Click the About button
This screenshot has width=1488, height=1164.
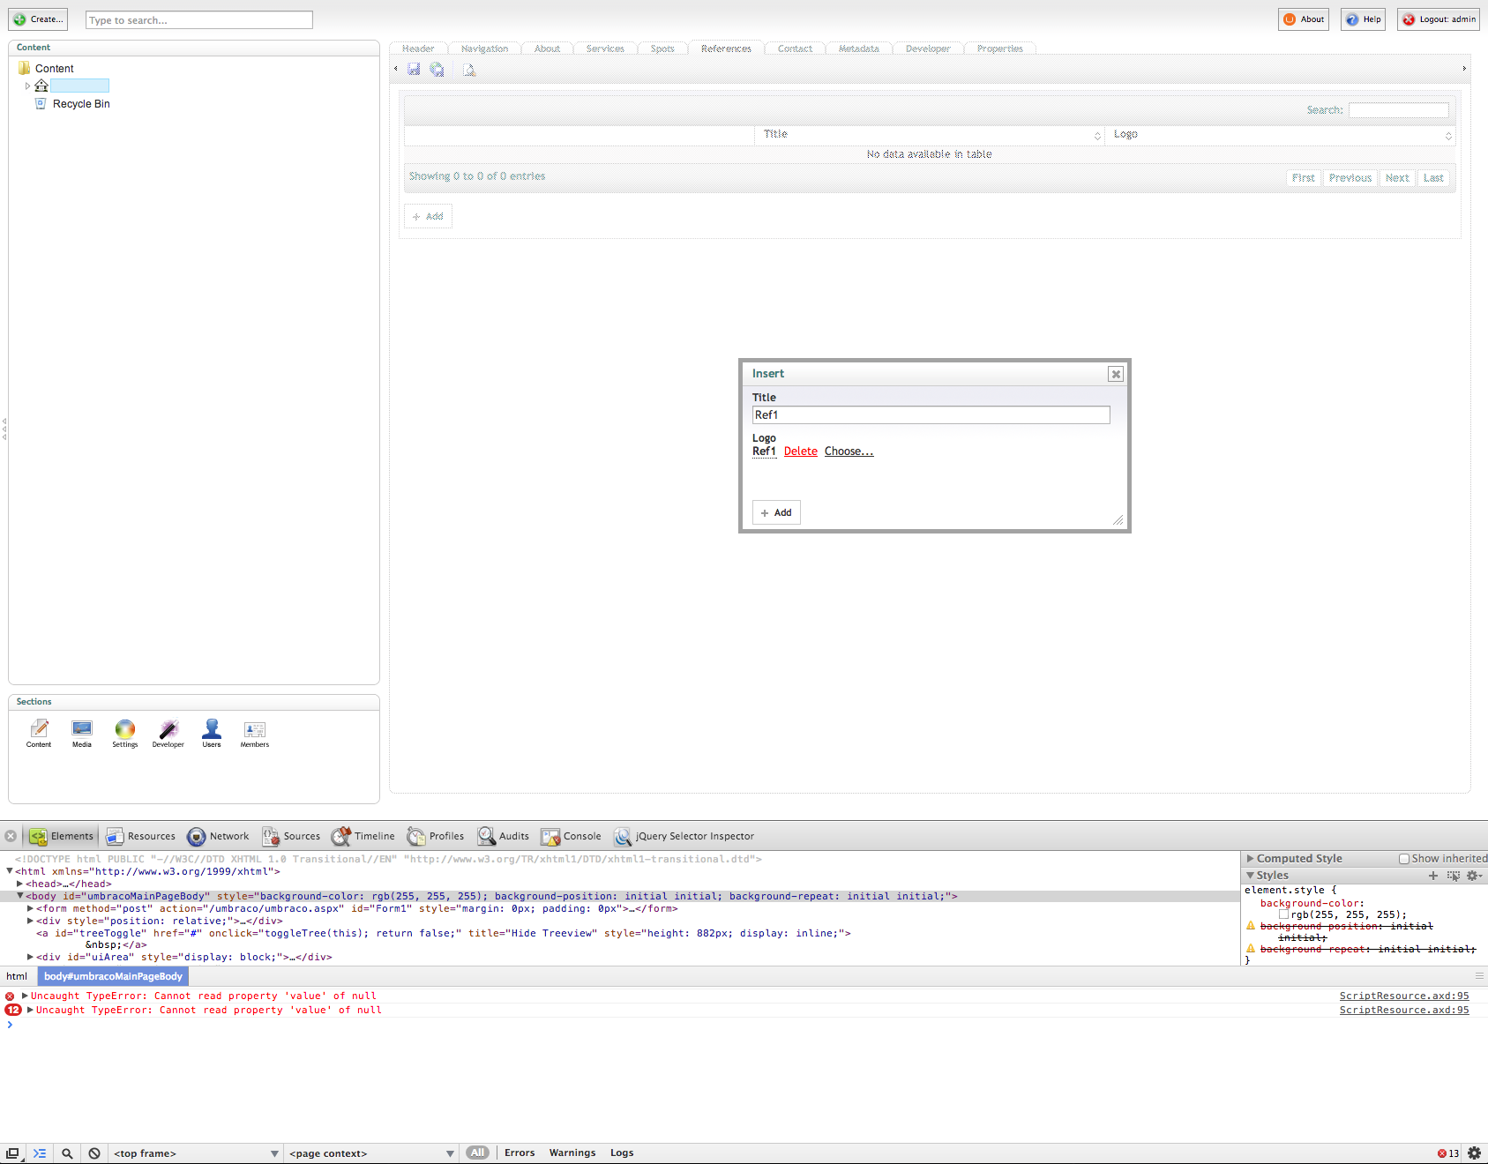1304,19
